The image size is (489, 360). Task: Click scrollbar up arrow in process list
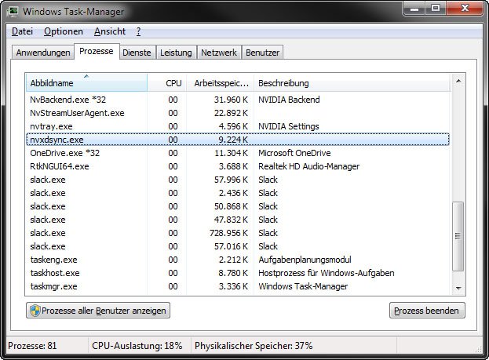click(458, 81)
